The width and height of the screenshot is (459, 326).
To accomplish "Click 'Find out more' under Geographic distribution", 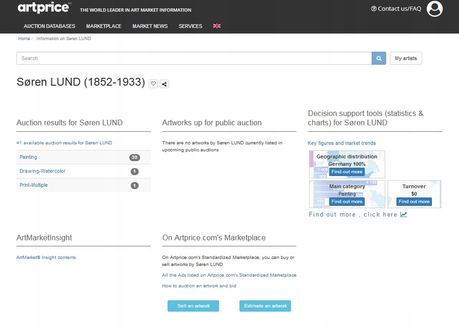I will (x=346, y=171).
